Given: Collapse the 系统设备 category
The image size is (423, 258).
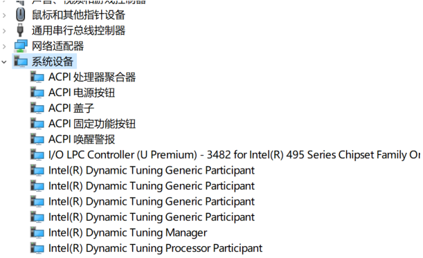Looking at the screenshot, I should 4,62.
